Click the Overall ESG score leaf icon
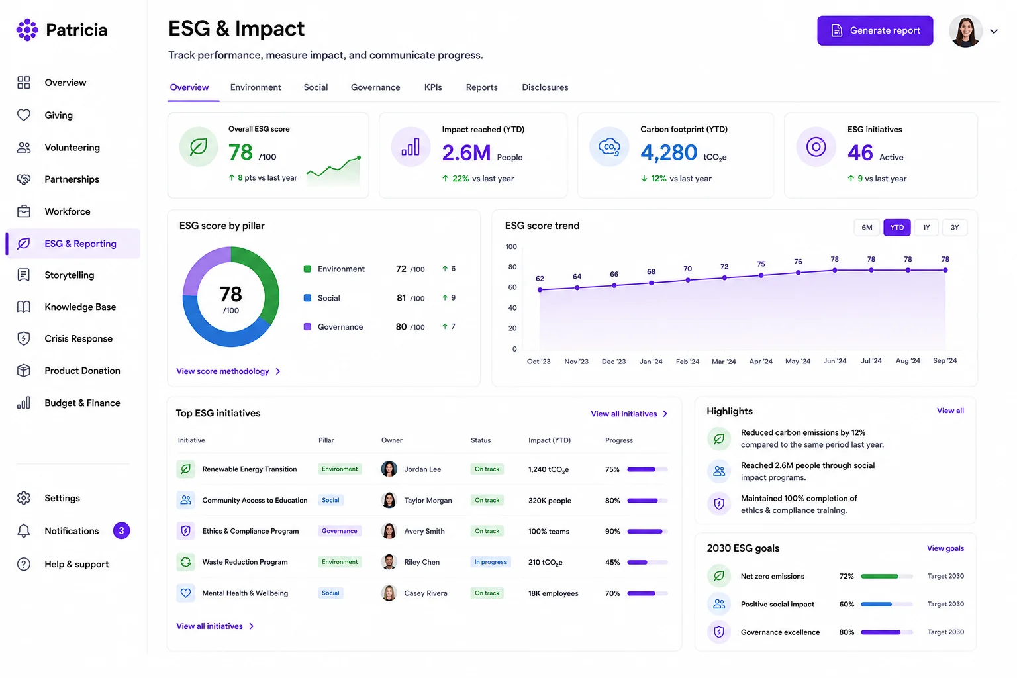This screenshot has width=1017, height=678. 199,146
